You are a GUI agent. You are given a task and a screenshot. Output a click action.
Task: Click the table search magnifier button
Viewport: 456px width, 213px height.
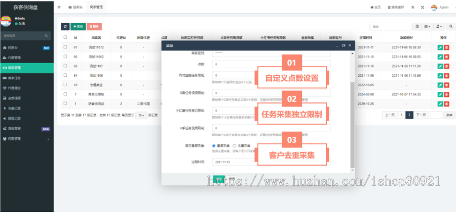451,26
